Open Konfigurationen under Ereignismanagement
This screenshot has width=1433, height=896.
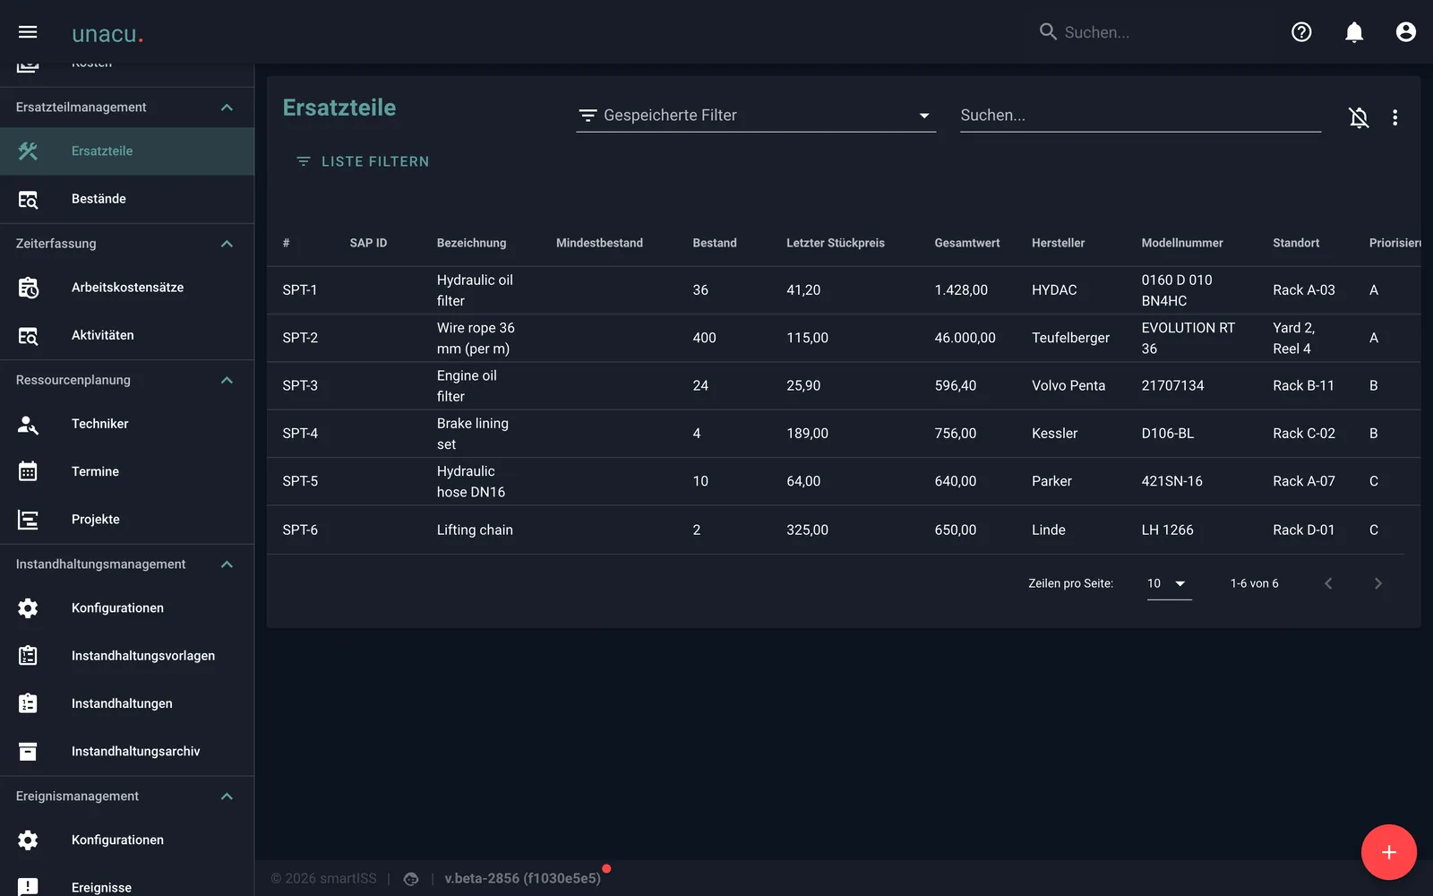(126, 840)
